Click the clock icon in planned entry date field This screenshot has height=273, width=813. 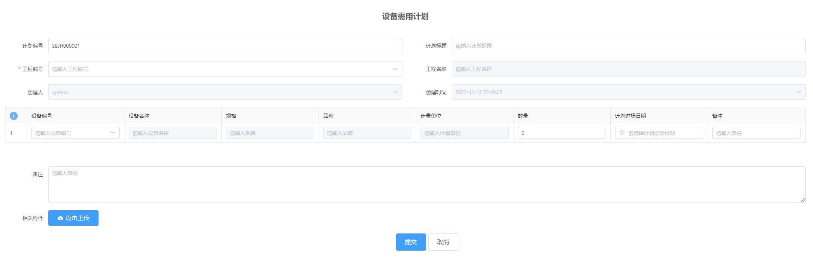pyautogui.click(x=622, y=133)
